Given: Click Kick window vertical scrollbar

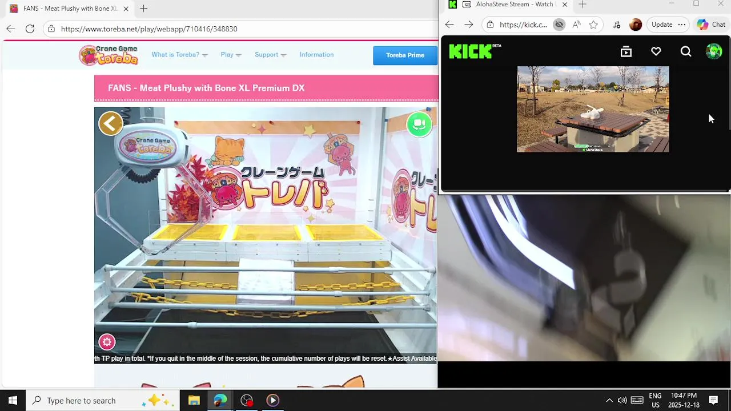Looking at the screenshot, I should (x=728, y=83).
